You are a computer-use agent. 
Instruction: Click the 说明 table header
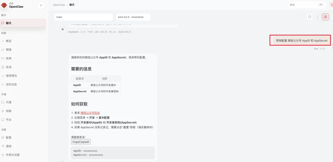click(105, 79)
